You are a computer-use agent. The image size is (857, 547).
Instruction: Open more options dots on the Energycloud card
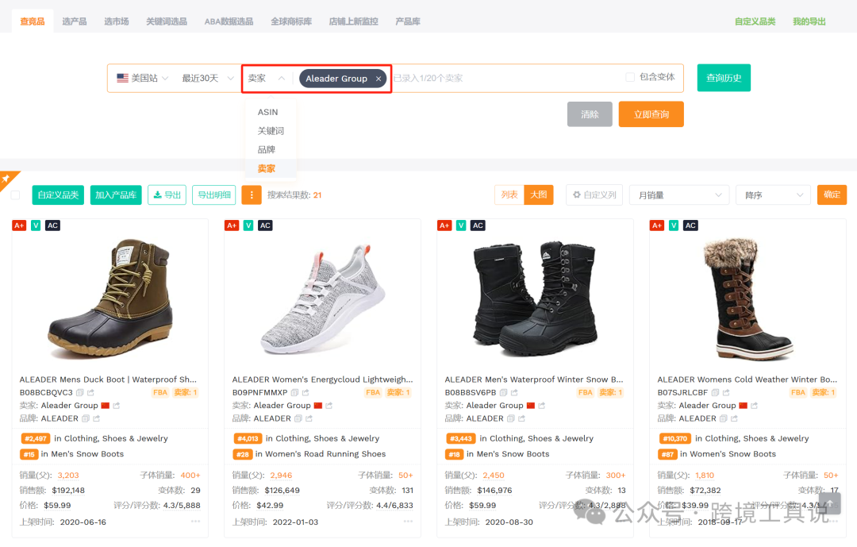408,522
